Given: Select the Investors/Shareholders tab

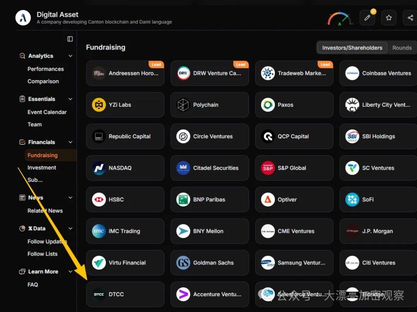Looking at the screenshot, I should click(352, 48).
